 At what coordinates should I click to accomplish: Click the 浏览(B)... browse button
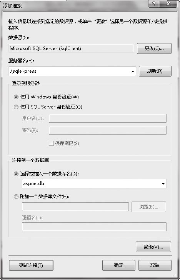[x=149, y=207]
